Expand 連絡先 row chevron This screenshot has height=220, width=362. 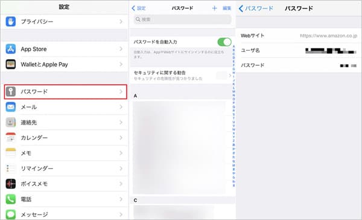(121, 122)
